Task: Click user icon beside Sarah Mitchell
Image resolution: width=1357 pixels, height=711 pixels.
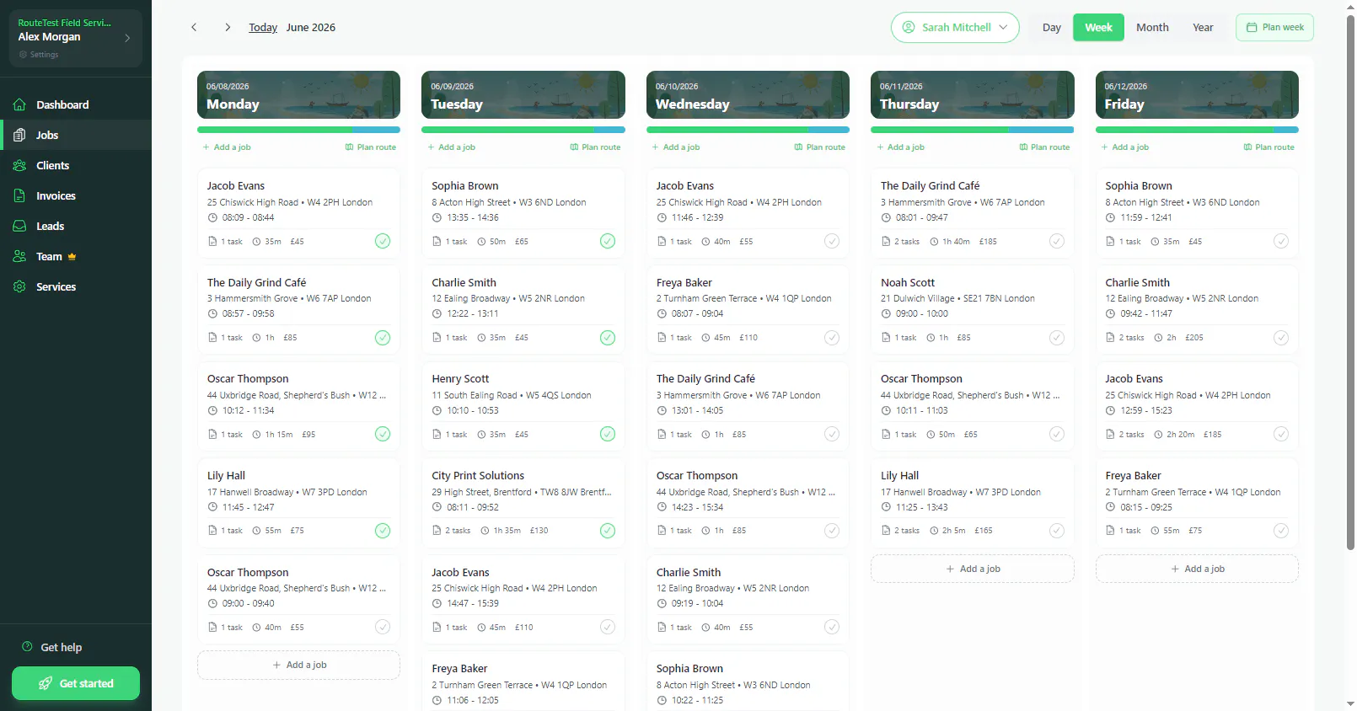Action: point(909,27)
